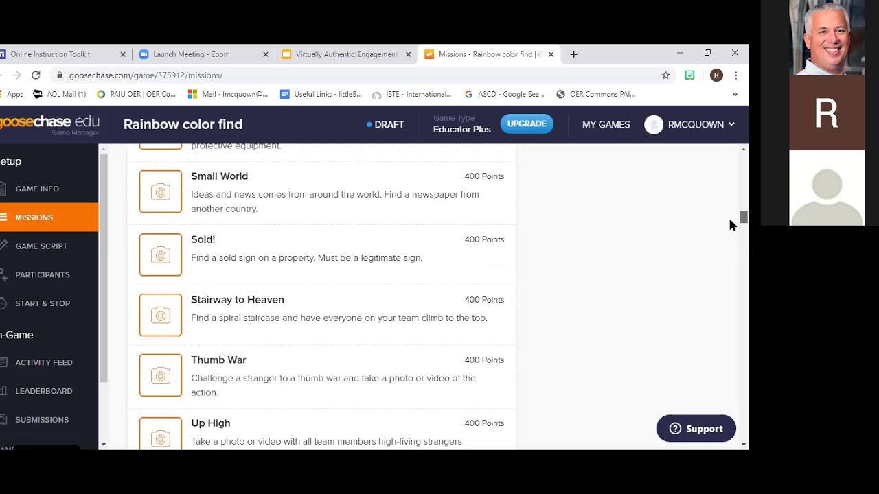Image resolution: width=879 pixels, height=494 pixels.
Task: Close the Launch Meeting - Zoom tab
Action: [265, 54]
